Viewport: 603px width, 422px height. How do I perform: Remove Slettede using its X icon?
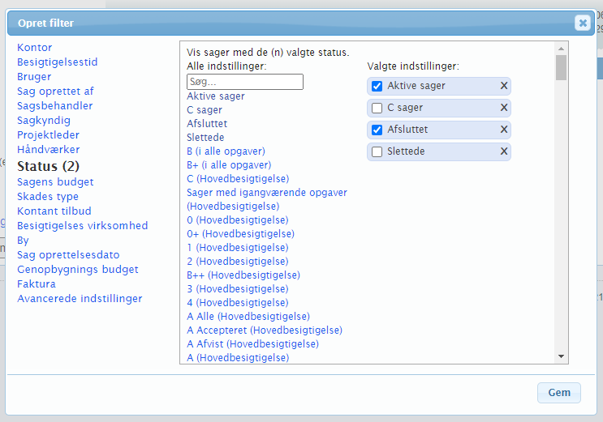click(503, 151)
